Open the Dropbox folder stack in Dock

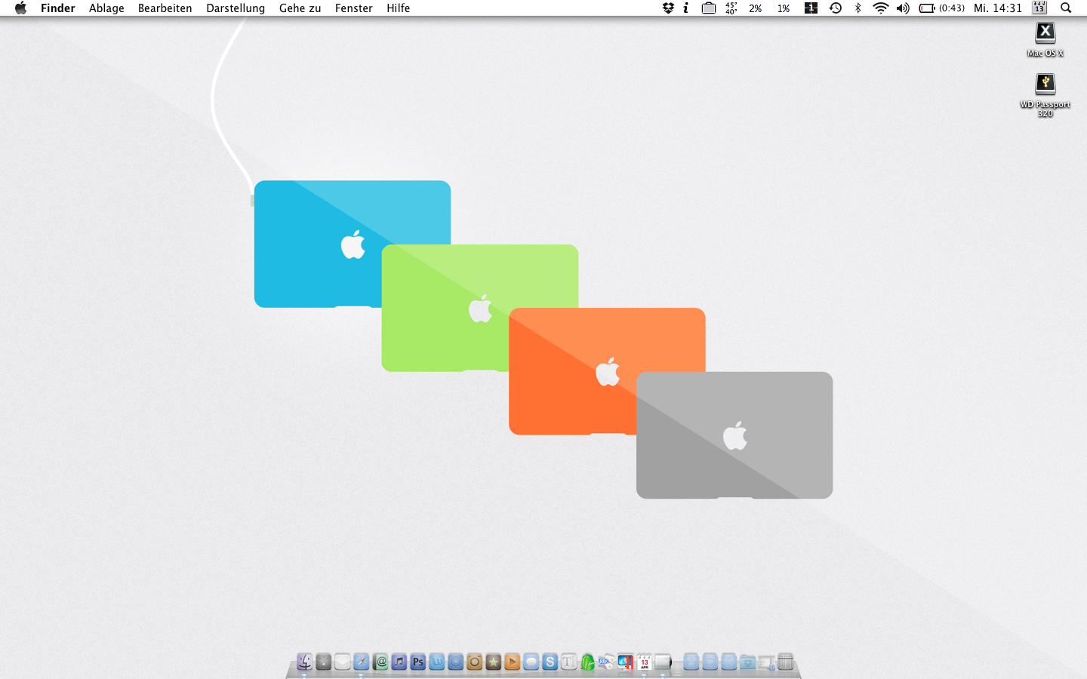(x=747, y=662)
